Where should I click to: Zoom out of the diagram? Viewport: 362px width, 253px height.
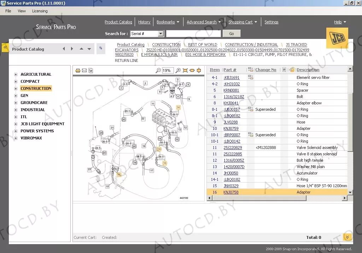pyautogui.click(x=158, y=70)
